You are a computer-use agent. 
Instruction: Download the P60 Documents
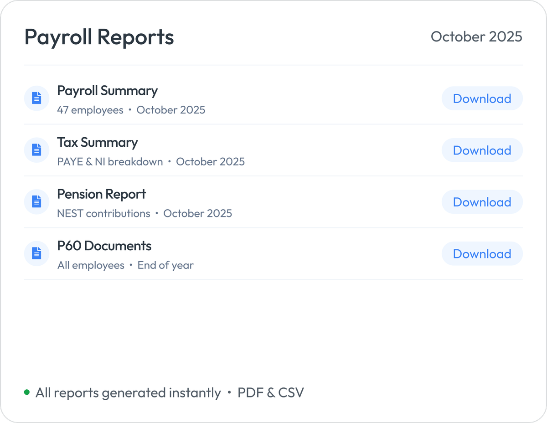tap(482, 253)
